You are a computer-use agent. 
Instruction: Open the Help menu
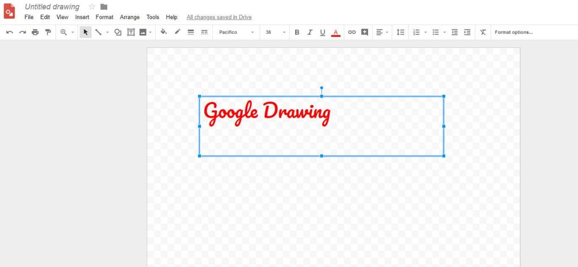pyautogui.click(x=172, y=17)
